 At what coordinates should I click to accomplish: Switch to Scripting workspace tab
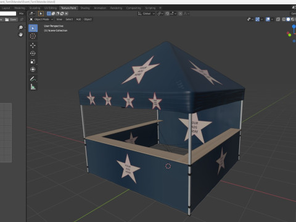[x=150, y=8]
